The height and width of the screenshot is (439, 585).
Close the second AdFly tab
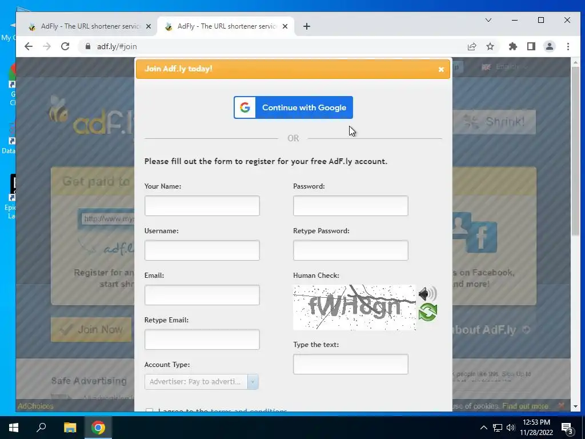coord(285,26)
